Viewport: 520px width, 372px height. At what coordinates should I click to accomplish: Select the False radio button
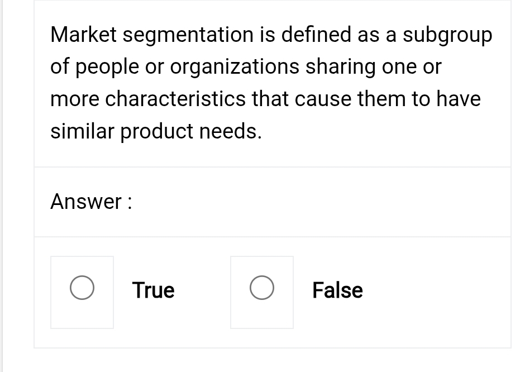point(262,290)
